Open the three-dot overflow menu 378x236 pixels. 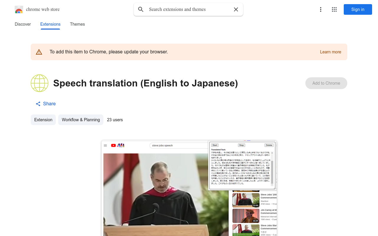pos(320,9)
